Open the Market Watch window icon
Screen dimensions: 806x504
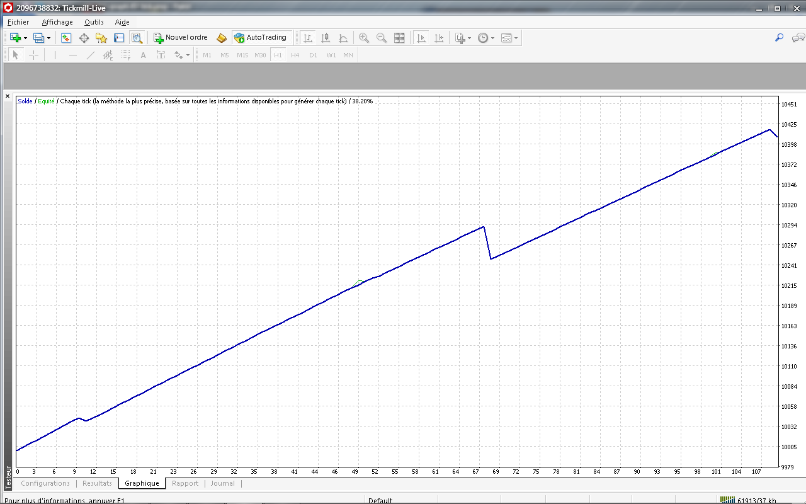[66, 38]
